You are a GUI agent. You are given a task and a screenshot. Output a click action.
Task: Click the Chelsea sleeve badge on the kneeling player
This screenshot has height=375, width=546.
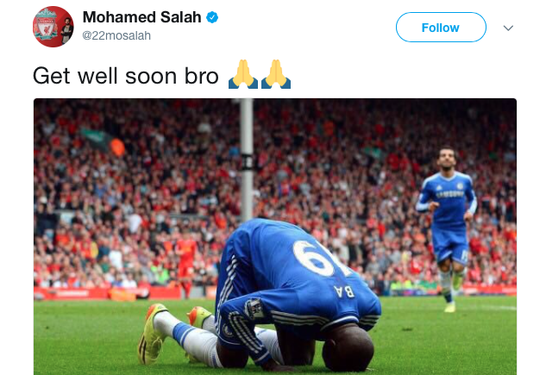click(x=254, y=309)
